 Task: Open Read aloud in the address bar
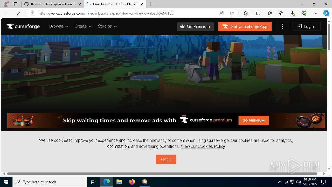coord(222,13)
